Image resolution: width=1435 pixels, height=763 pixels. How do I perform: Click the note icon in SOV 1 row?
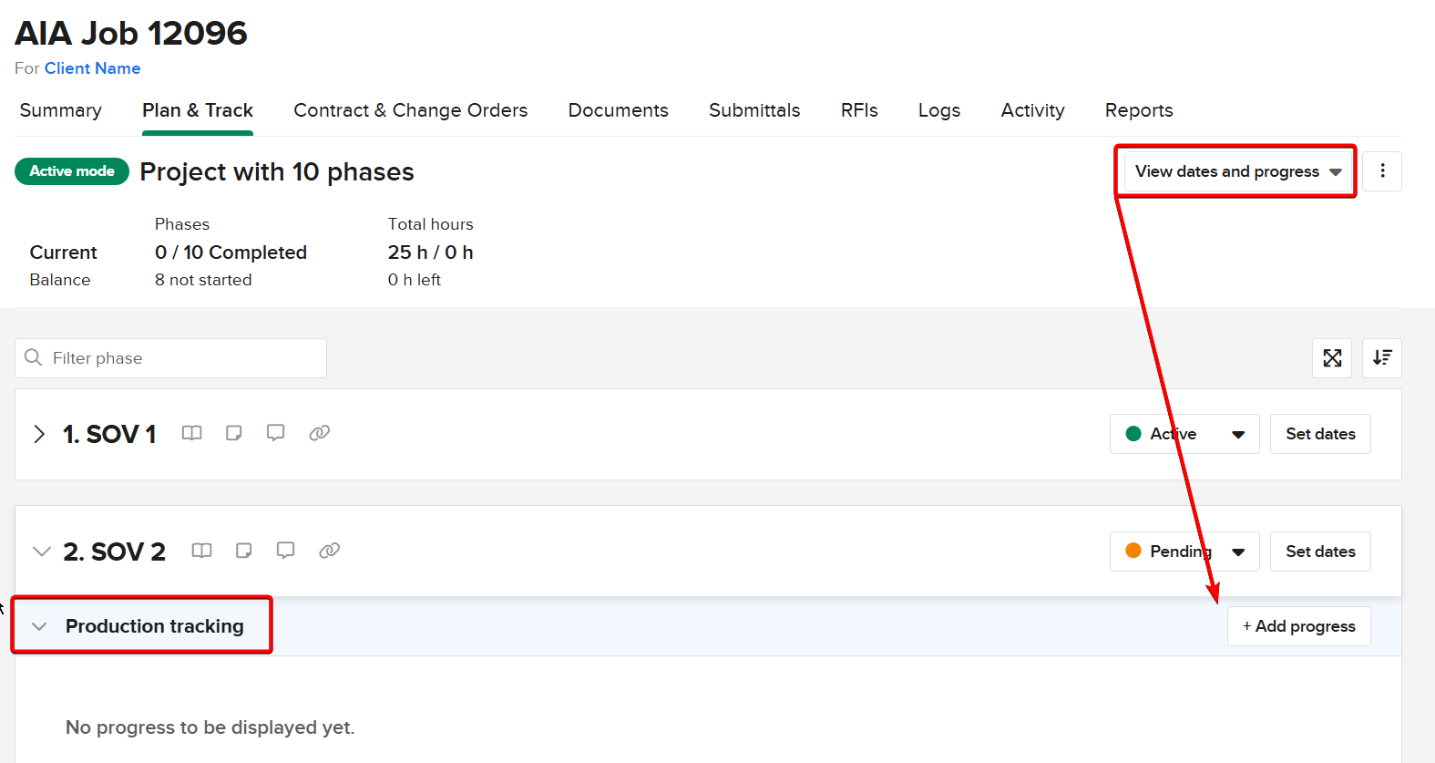coord(234,433)
